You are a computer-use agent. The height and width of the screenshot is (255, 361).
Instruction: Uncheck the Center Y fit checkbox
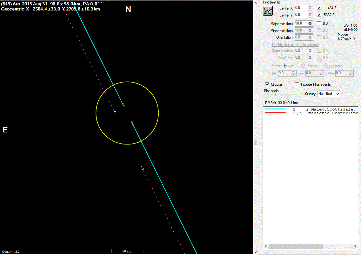coord(319,15)
